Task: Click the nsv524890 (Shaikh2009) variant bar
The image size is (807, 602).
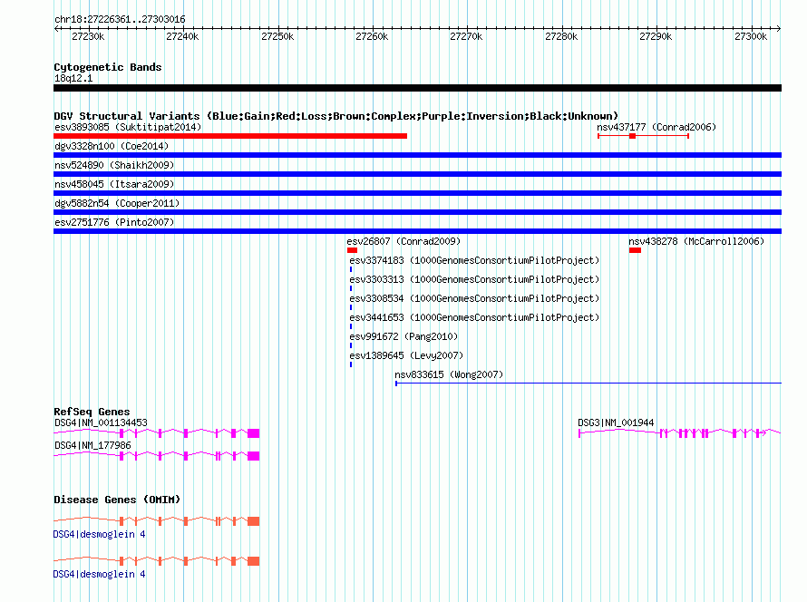Action: 417,174
